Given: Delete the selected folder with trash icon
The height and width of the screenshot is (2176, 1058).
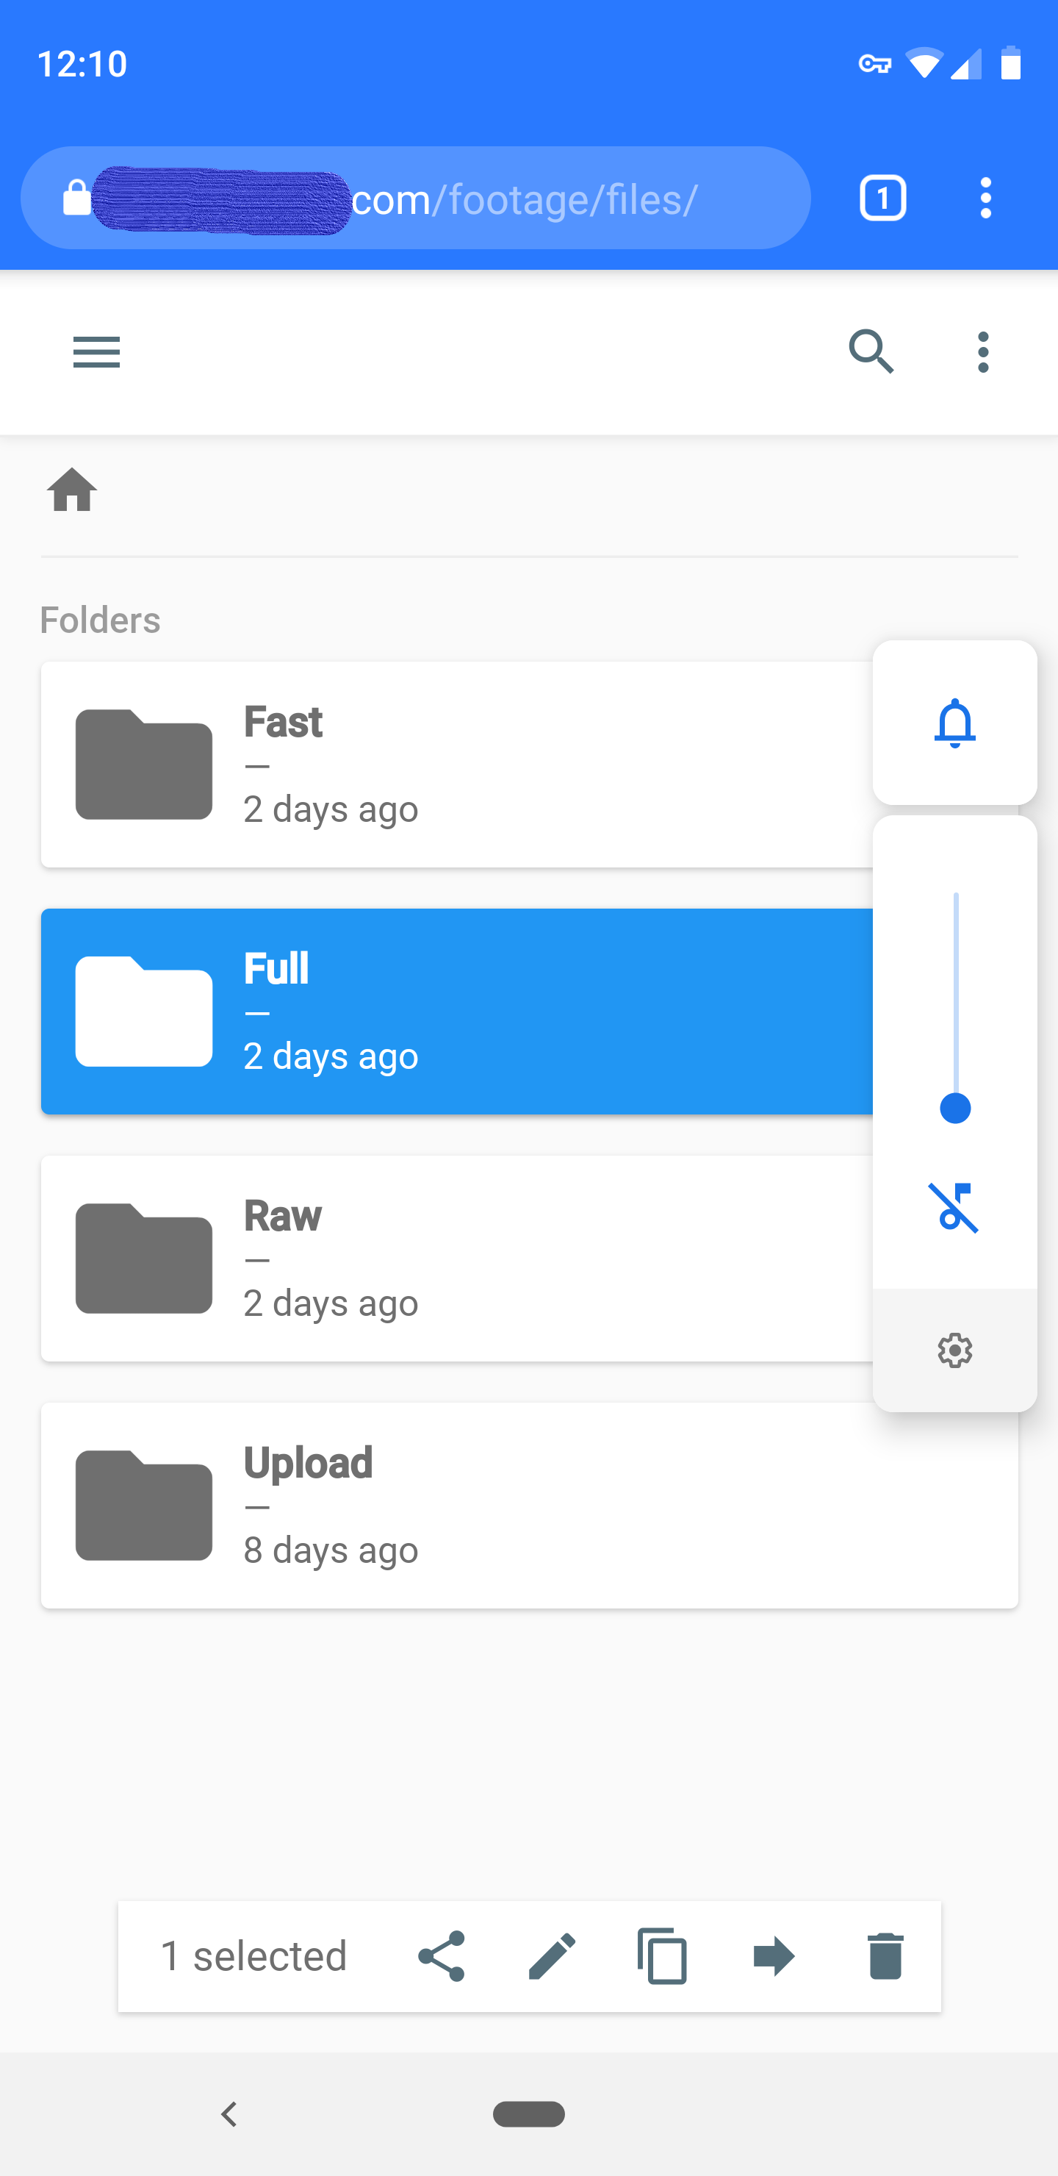Looking at the screenshot, I should tap(886, 1956).
